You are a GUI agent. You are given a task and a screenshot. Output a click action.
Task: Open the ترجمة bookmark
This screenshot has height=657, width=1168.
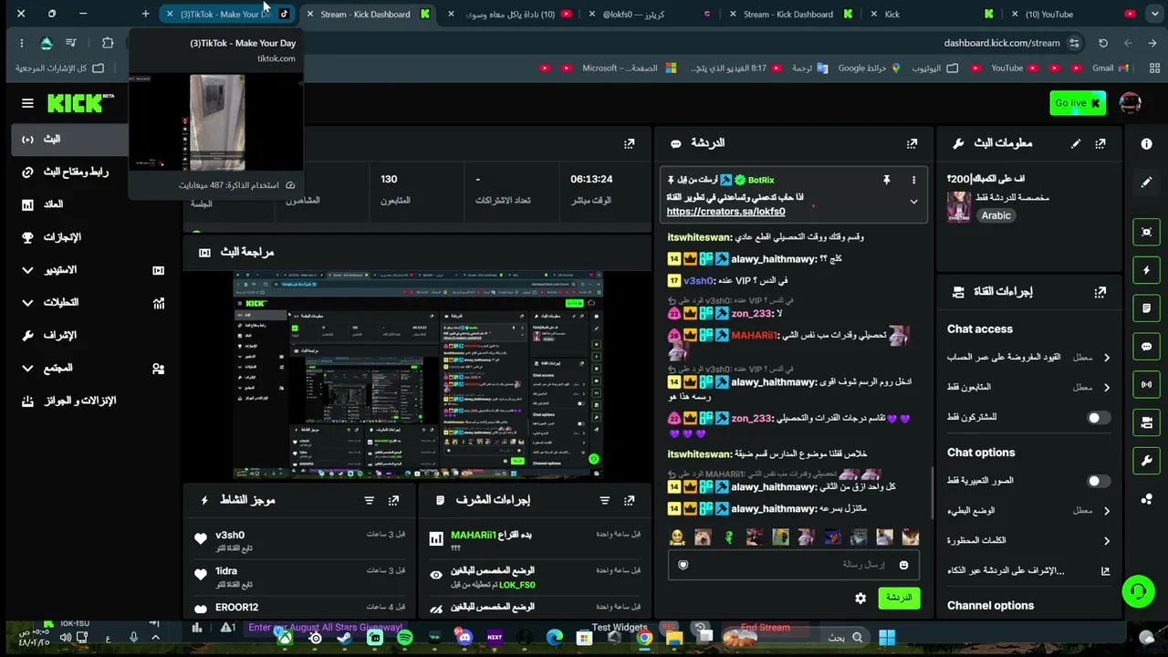[809, 68]
